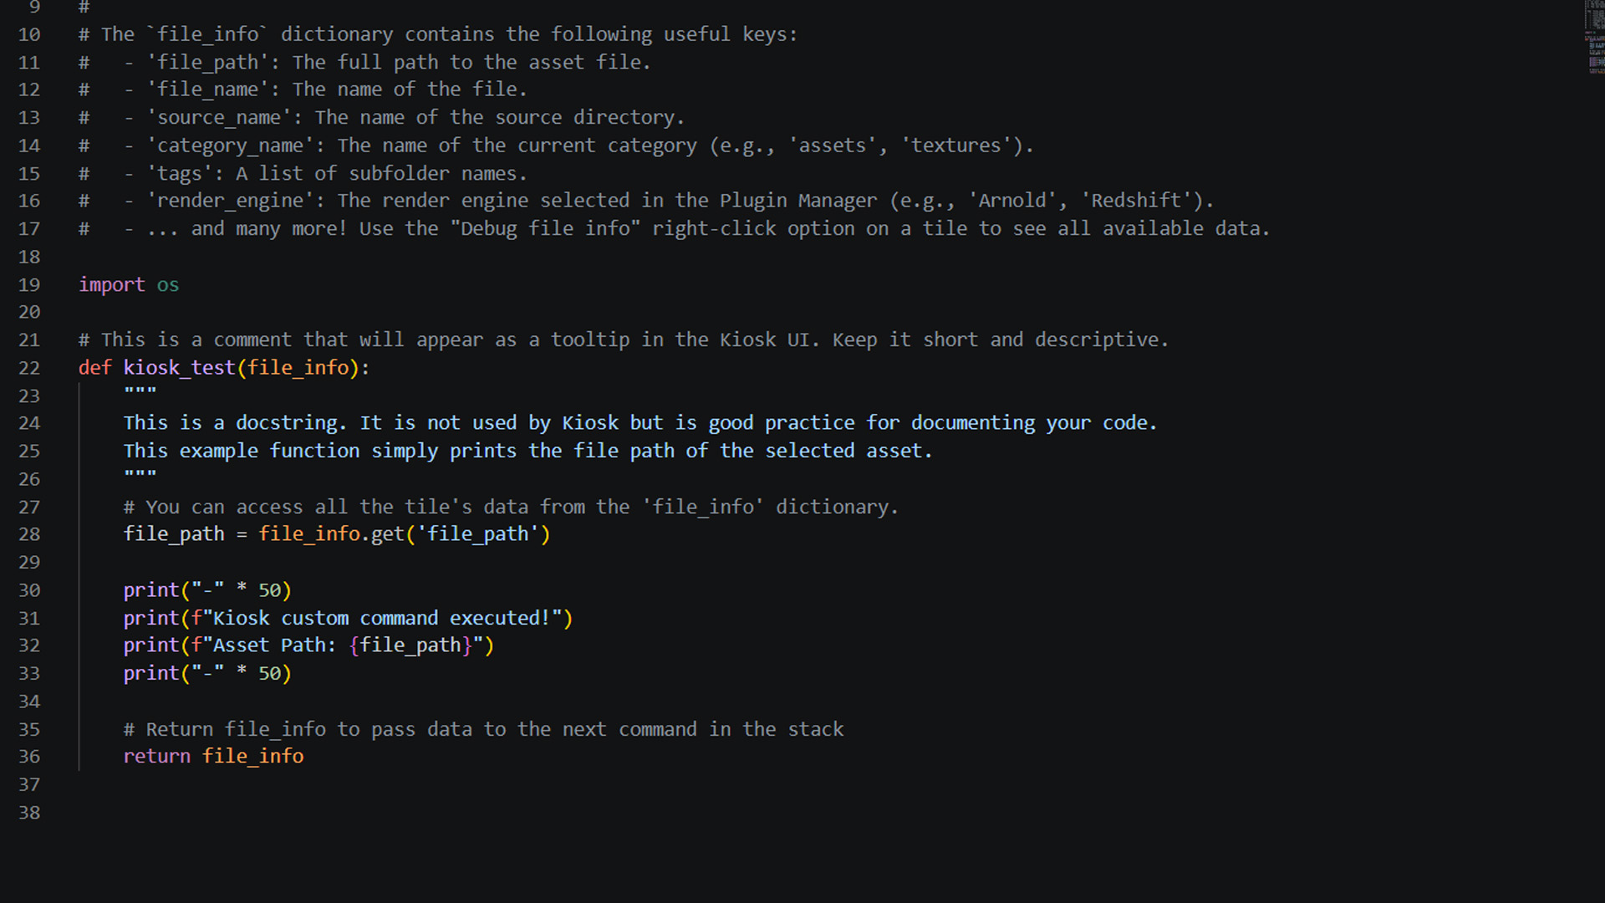Click the 'os' module name

point(167,285)
